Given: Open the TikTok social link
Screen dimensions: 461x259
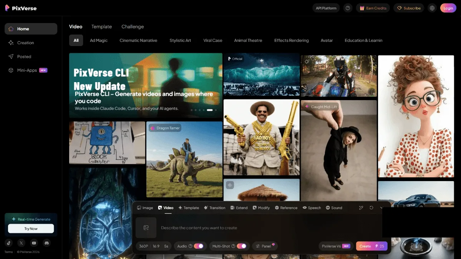Looking at the screenshot, I should tap(9, 243).
